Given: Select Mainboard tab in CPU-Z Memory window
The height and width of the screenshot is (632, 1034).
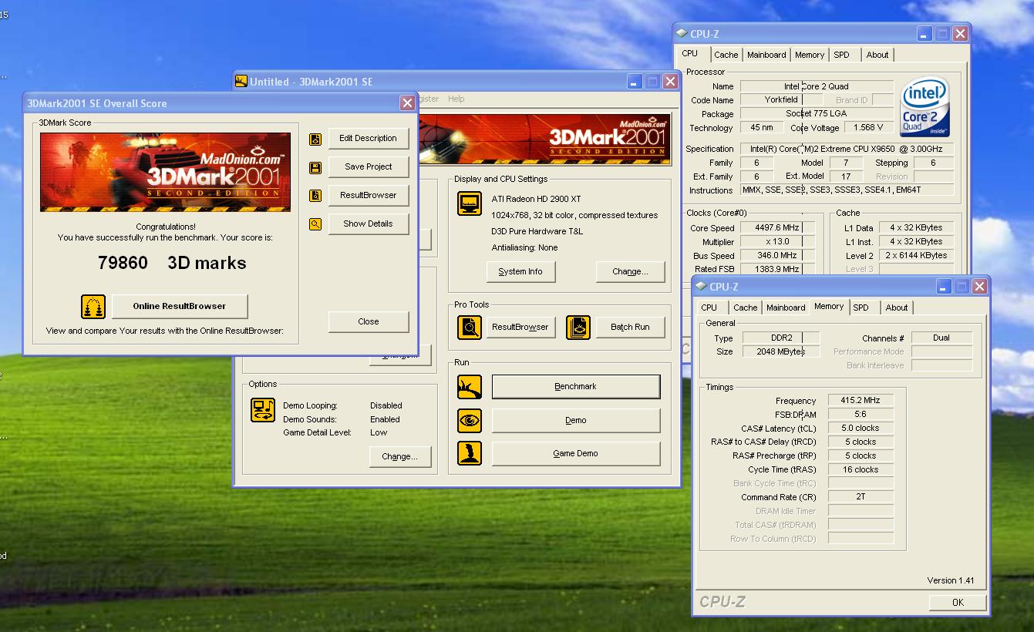Looking at the screenshot, I should (x=786, y=308).
